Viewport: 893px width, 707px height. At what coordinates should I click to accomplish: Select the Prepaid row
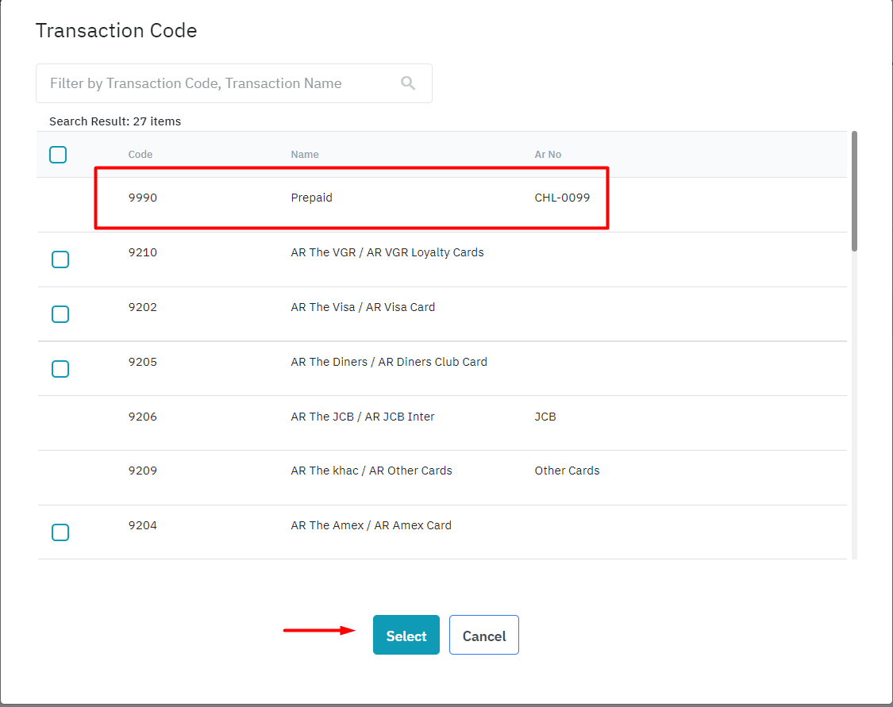coord(311,198)
